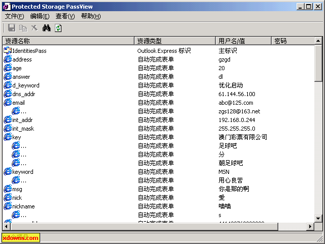Select the IdentitiesPass row icon
This screenshot has height=244, width=325.
pos(8,51)
